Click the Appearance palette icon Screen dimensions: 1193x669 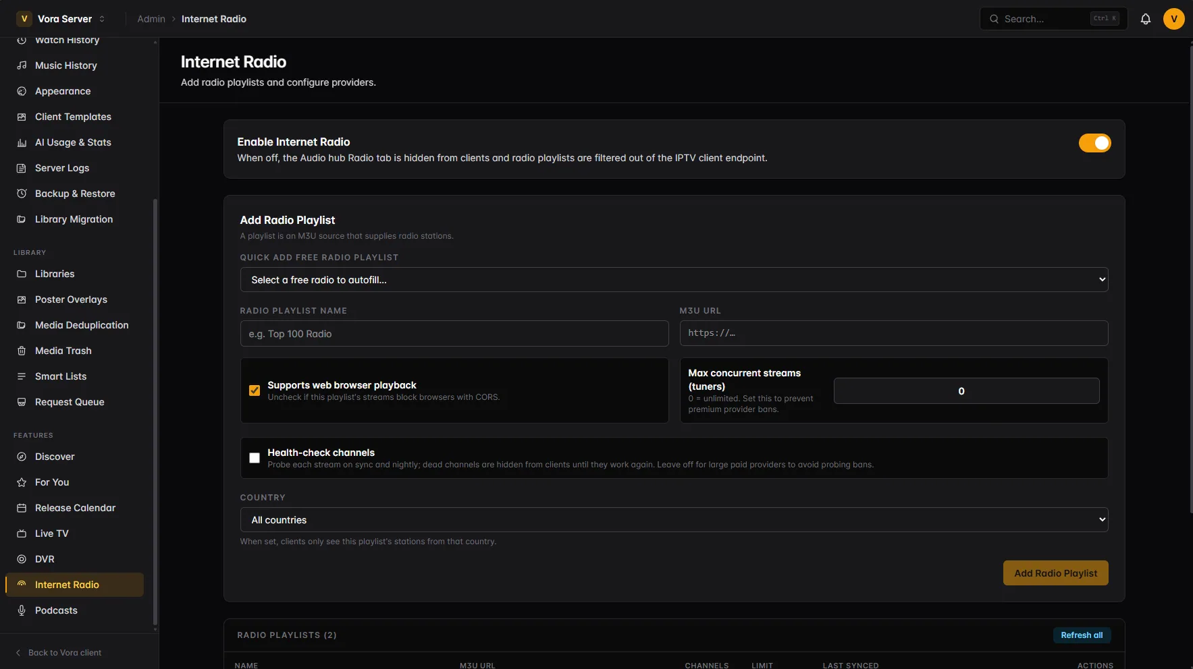point(22,91)
